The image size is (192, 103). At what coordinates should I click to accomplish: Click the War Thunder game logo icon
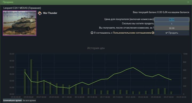click(40, 13)
